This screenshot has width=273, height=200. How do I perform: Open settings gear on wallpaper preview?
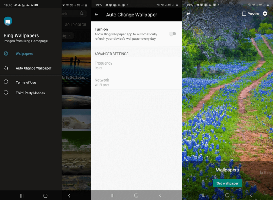point(265,13)
